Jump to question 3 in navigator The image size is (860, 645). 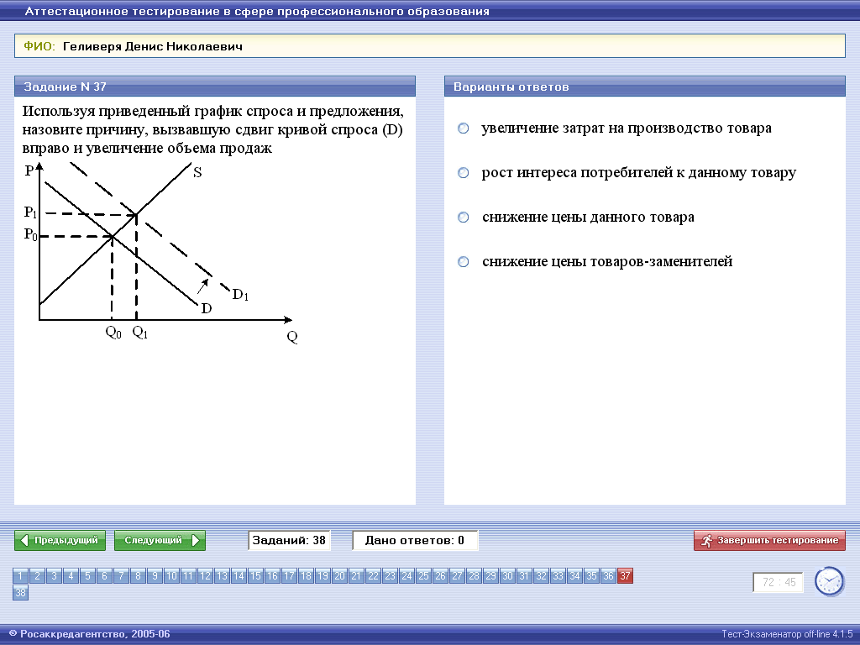pyautogui.click(x=55, y=576)
